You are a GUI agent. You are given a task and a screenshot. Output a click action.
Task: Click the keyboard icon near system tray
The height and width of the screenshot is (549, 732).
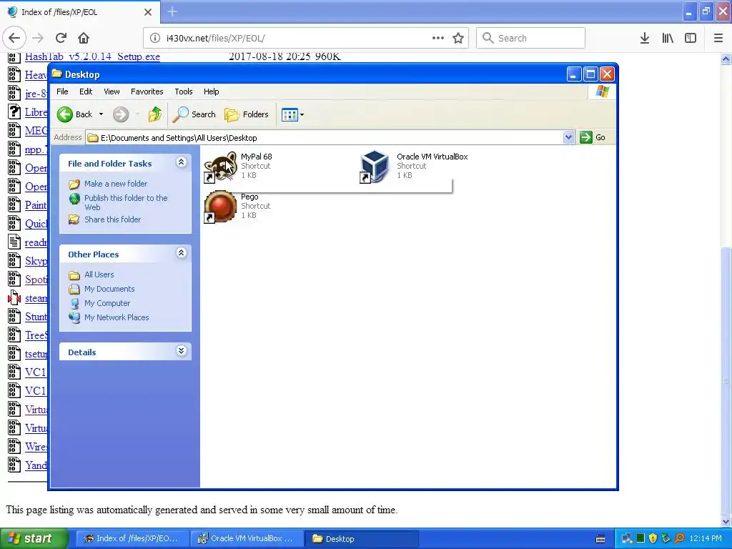point(600,539)
